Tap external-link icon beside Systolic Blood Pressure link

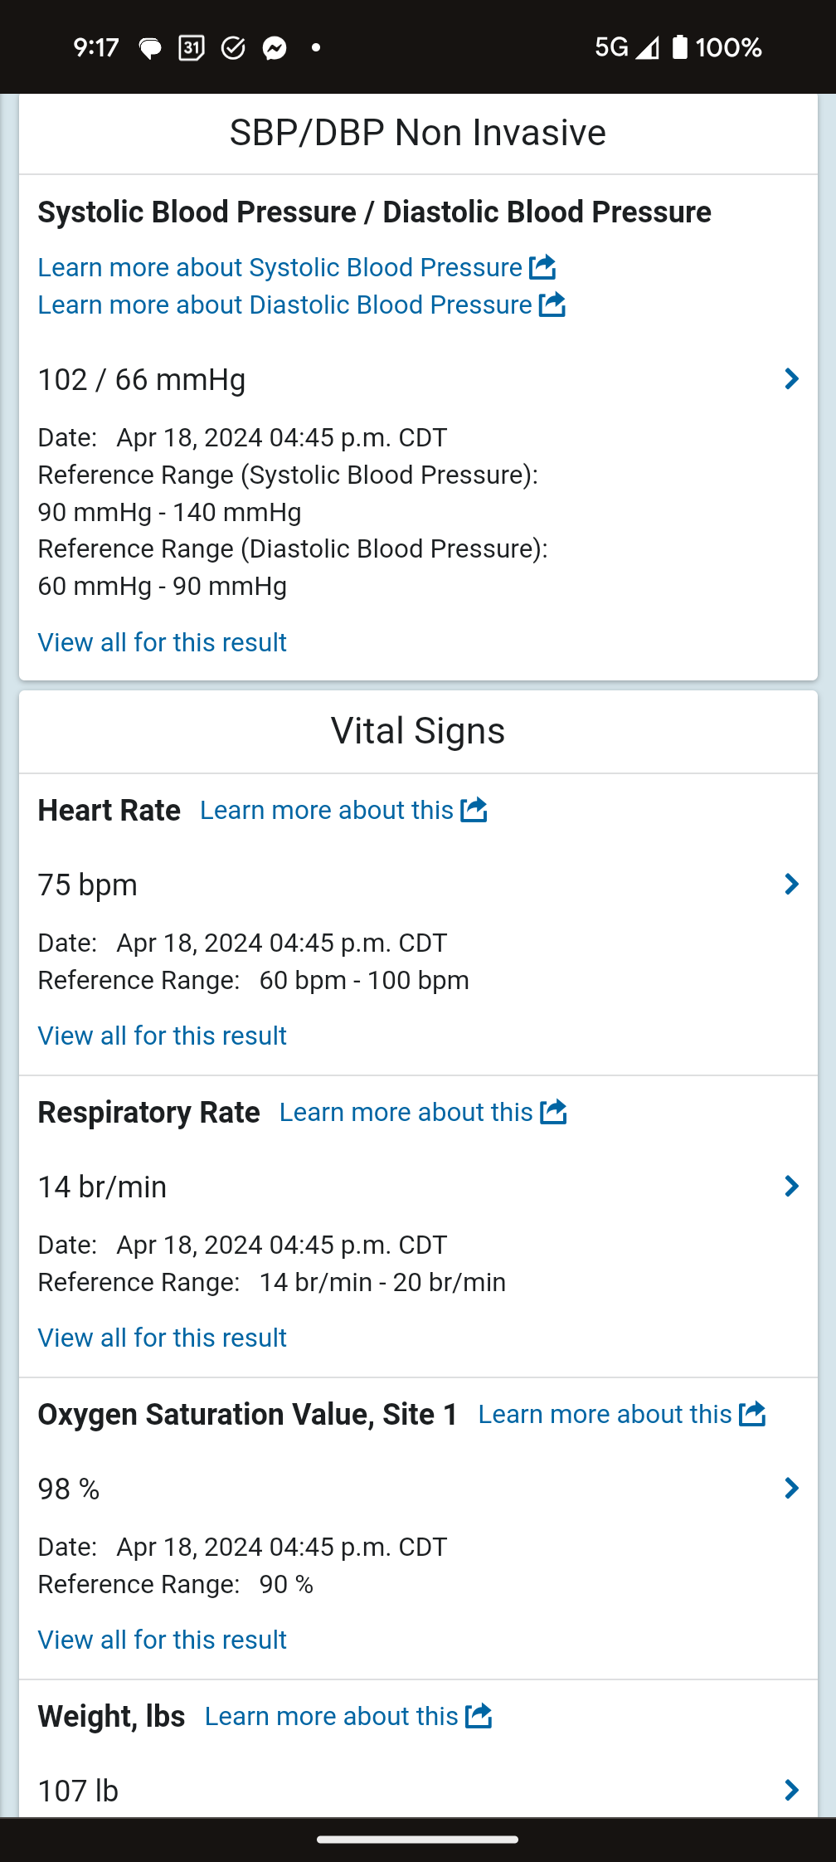(x=542, y=267)
